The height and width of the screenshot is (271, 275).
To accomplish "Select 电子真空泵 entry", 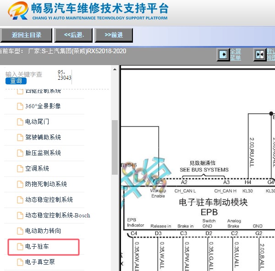I will pyautogui.click(x=40, y=262).
